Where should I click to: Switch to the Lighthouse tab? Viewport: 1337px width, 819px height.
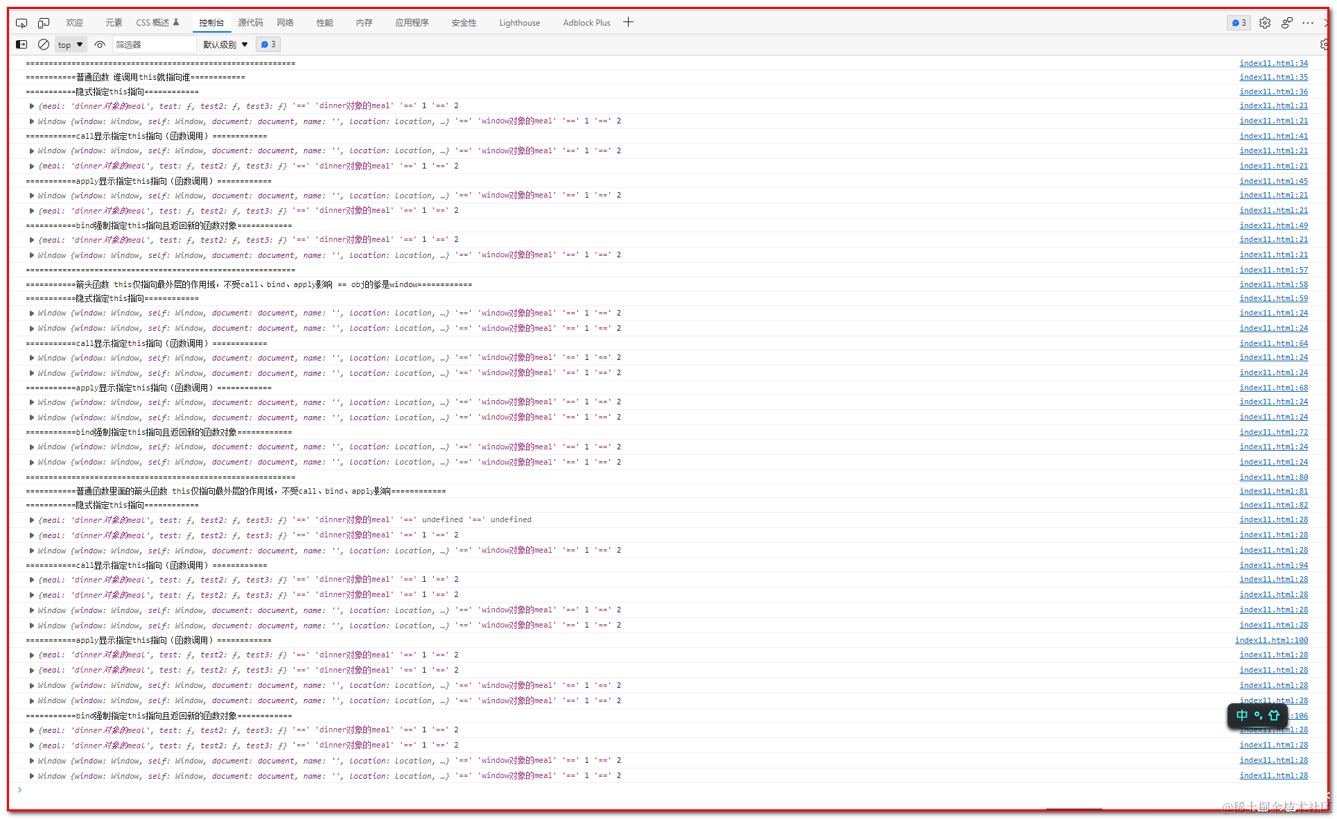click(519, 23)
